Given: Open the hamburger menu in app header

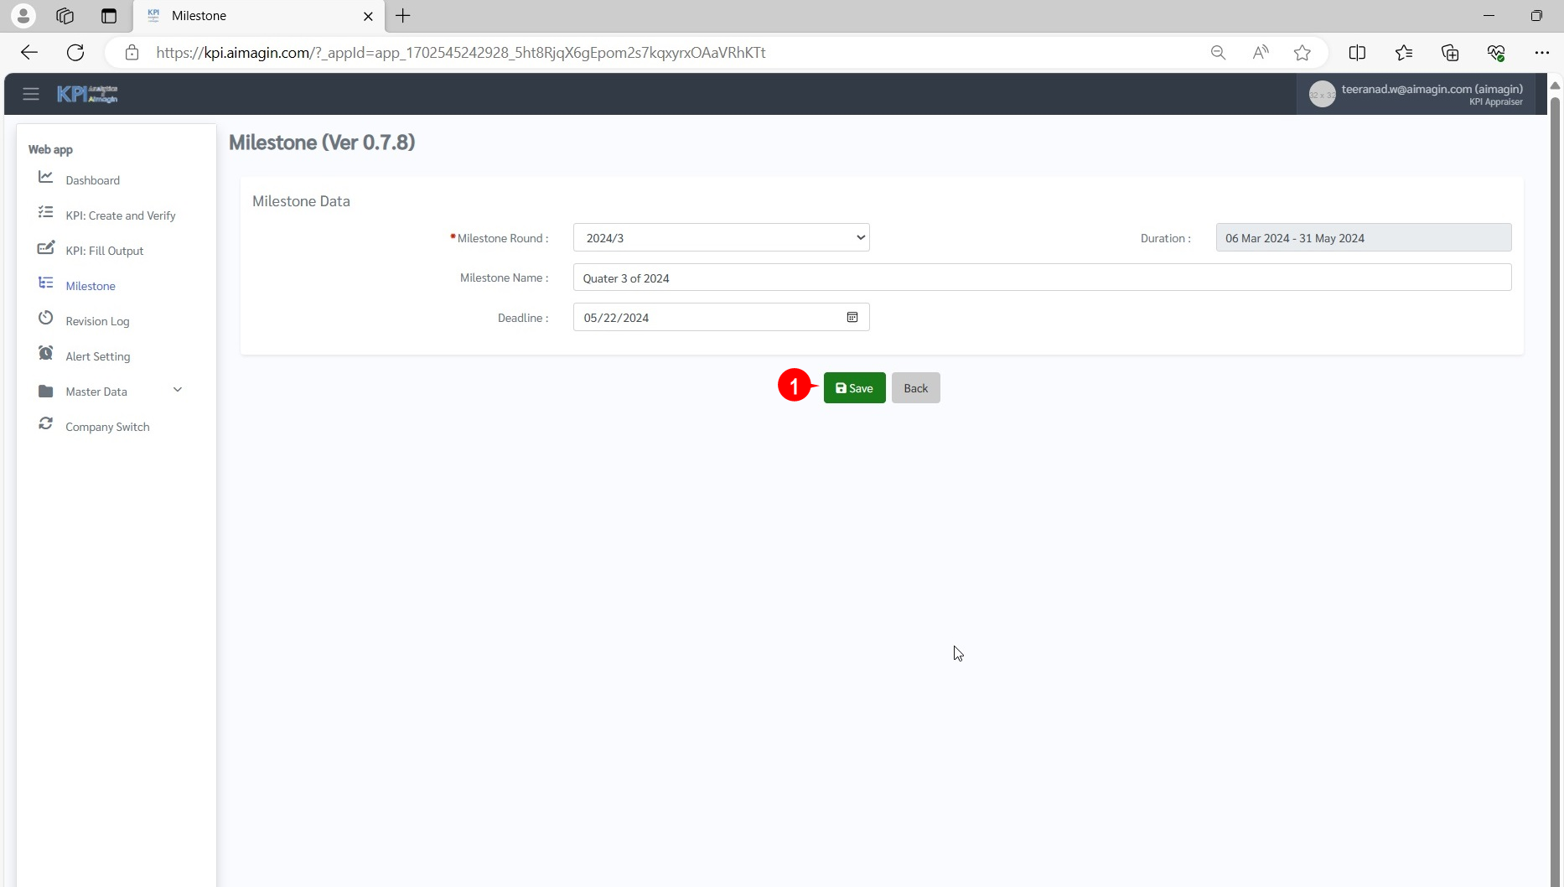Looking at the screenshot, I should (x=31, y=94).
